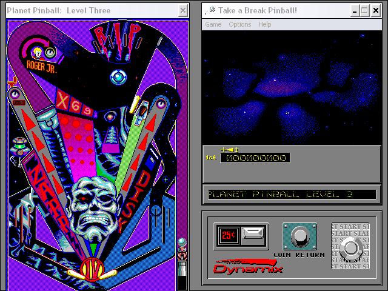
Task: Click the 25¢ coin slot
Action: point(228,235)
